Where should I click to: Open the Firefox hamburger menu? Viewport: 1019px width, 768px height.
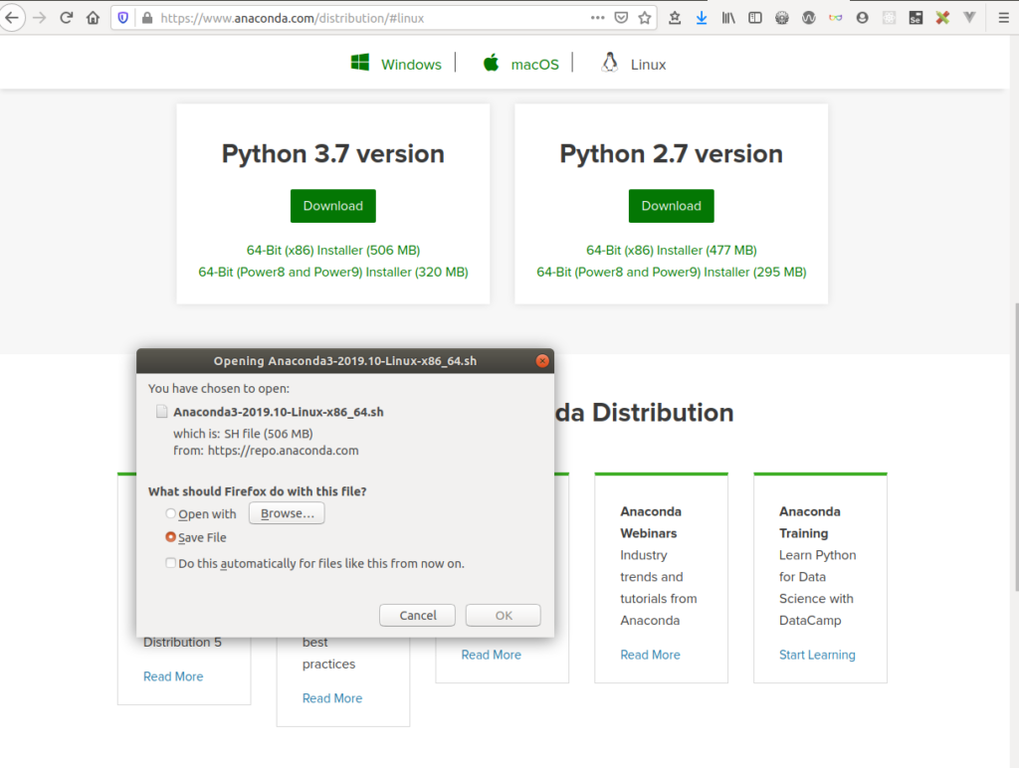1003,17
